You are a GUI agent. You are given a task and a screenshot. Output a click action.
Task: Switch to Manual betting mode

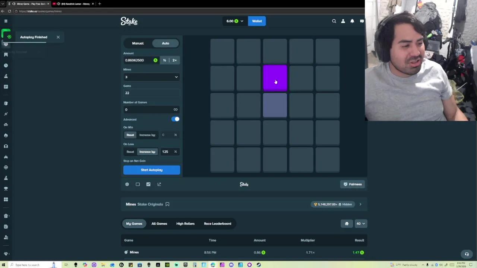point(138,44)
